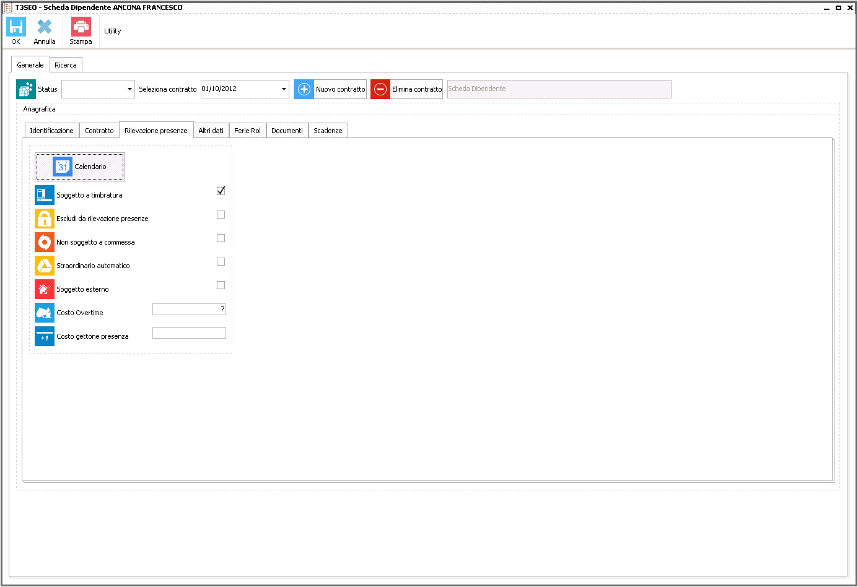Select the Identificazione tab
858x587 pixels.
[x=52, y=131]
